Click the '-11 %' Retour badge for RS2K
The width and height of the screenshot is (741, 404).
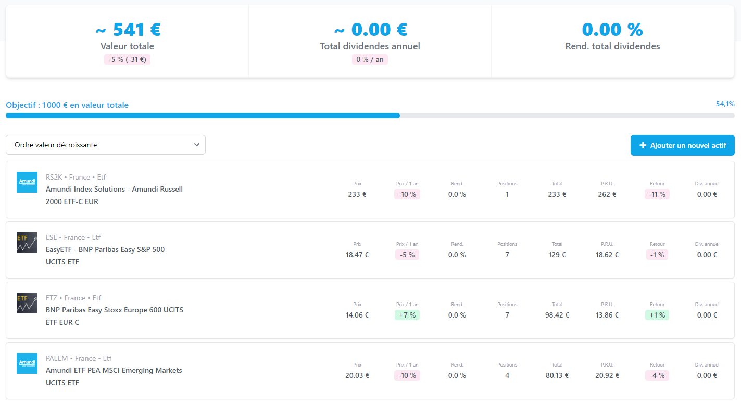pos(657,194)
